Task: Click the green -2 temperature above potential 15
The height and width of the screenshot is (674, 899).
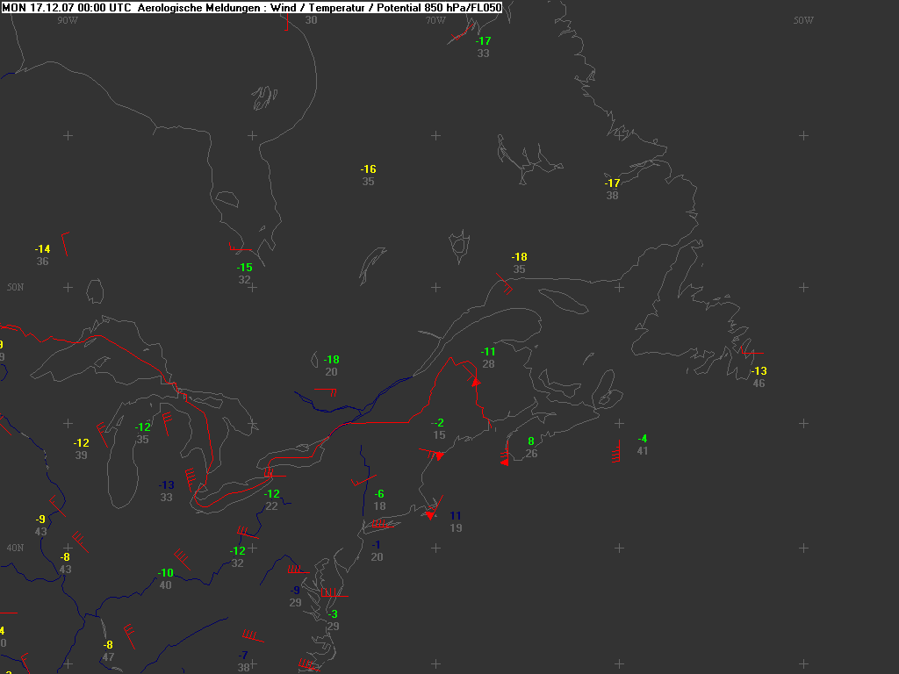Action: click(438, 423)
